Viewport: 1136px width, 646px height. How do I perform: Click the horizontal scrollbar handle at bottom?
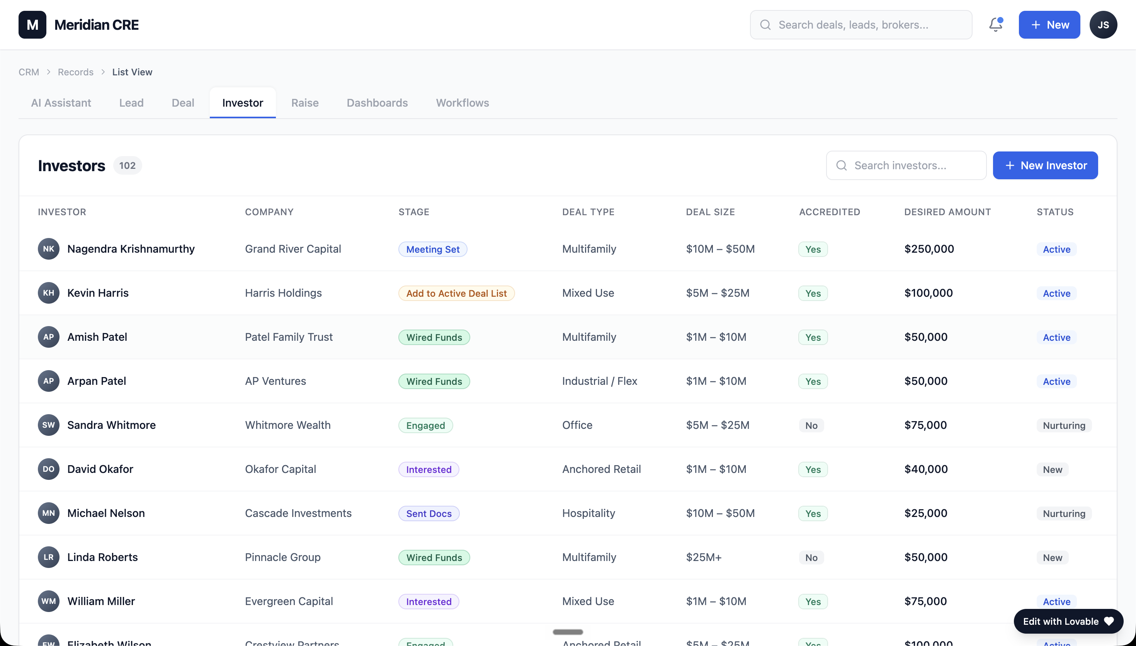(x=568, y=632)
